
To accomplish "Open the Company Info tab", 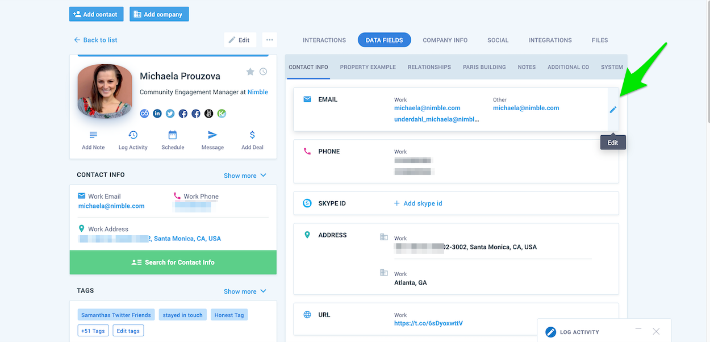I will click(445, 40).
